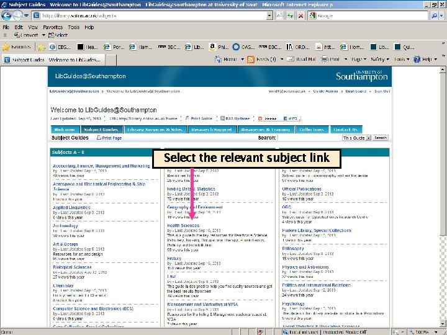447x335 pixels.
Task: Open a new blank browser tab
Action: pos(111,60)
